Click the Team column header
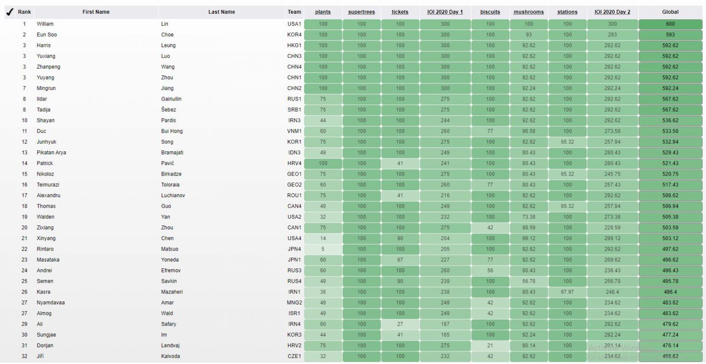706x364 pixels. click(x=294, y=12)
